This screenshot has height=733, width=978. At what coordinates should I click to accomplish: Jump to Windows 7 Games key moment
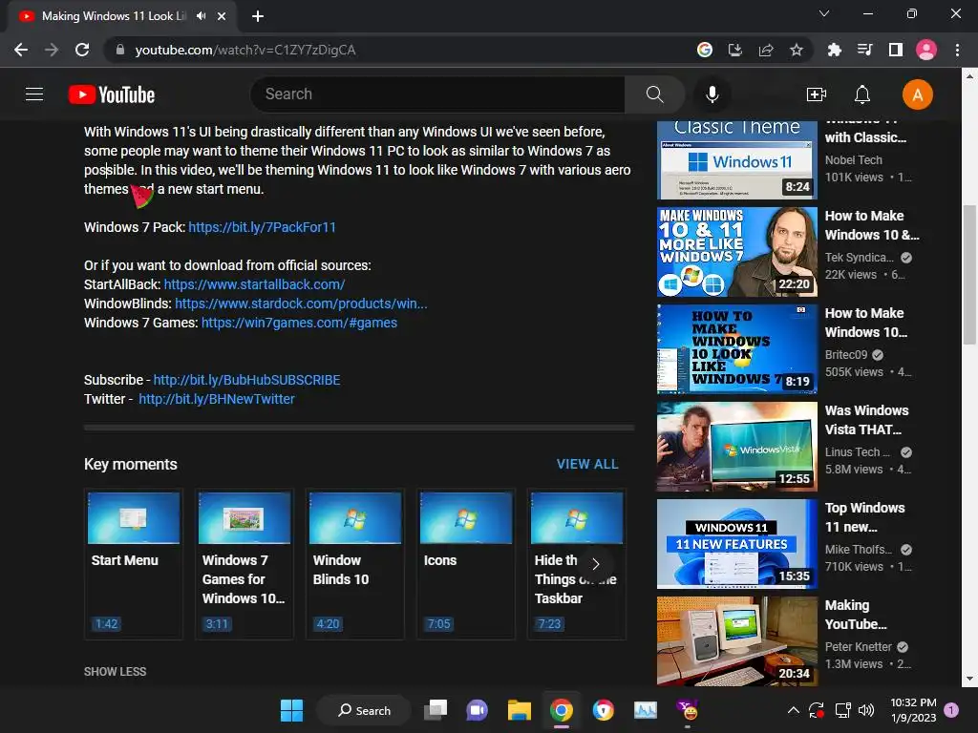click(244, 564)
